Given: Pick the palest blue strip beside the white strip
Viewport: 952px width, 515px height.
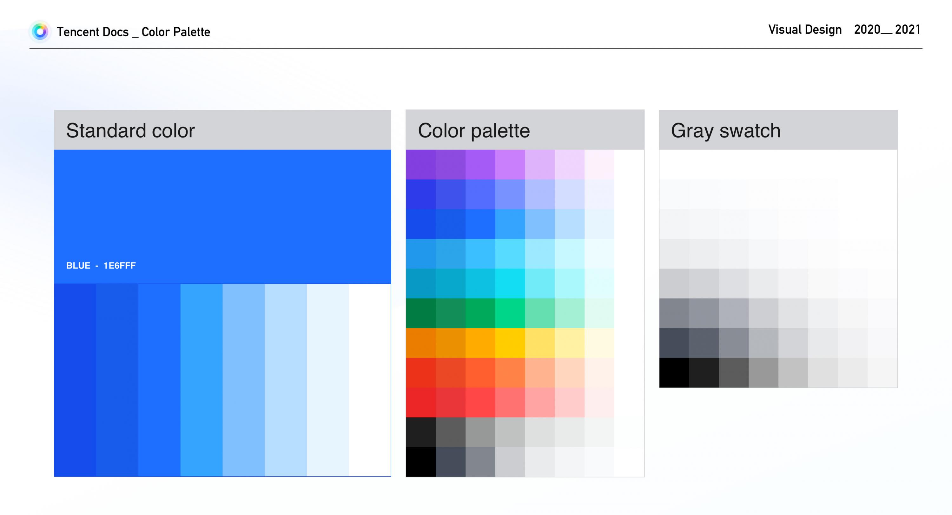Looking at the screenshot, I should pos(328,380).
